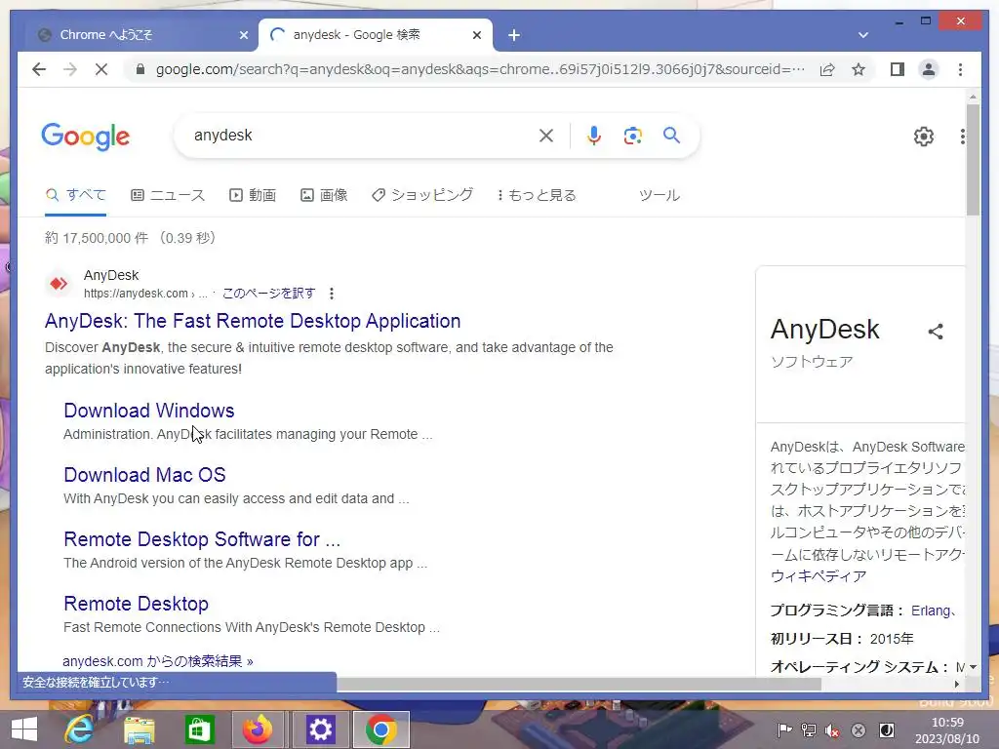Screen dimensions: 999x749
Task: Click the Google logo
Action: 86,137
